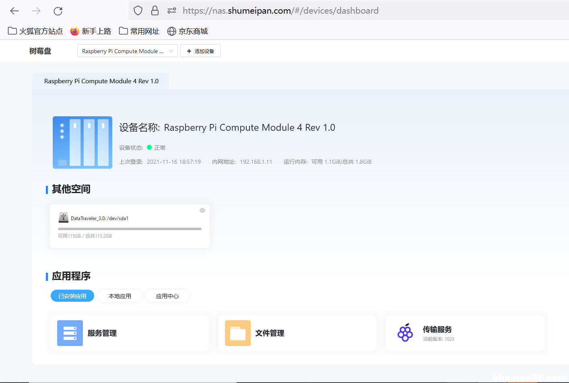Switch to the 应用中心 tab

tap(167, 296)
